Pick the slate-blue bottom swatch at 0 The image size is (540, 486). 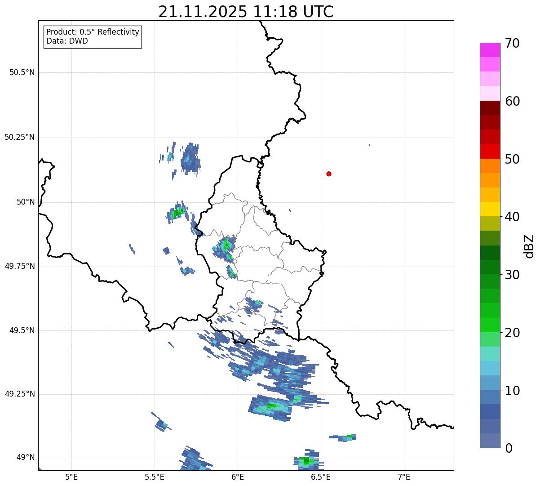[490, 441]
